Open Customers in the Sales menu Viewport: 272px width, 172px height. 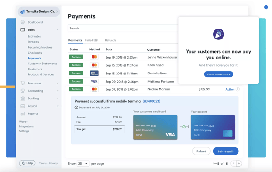pos(35,69)
